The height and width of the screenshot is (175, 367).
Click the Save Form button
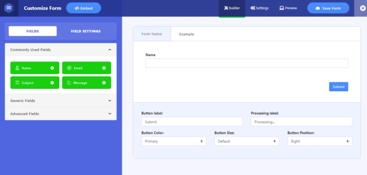click(328, 8)
